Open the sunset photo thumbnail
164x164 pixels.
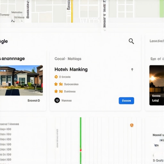click(x=157, y=85)
